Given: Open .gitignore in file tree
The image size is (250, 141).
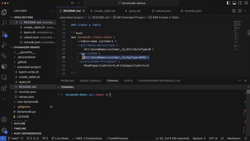Looking at the screenshot, I should click(23, 107).
